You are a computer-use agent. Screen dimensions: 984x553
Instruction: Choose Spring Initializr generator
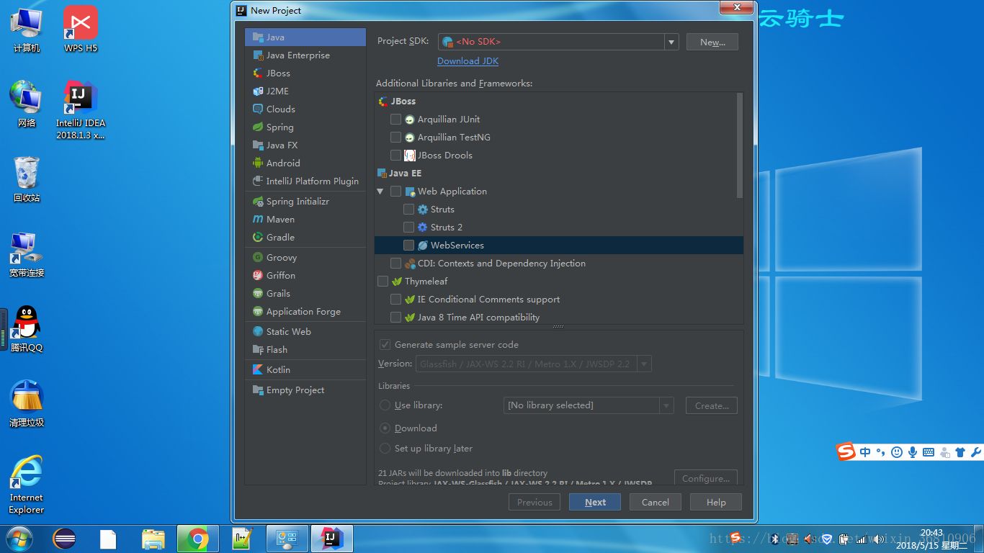tap(305, 202)
